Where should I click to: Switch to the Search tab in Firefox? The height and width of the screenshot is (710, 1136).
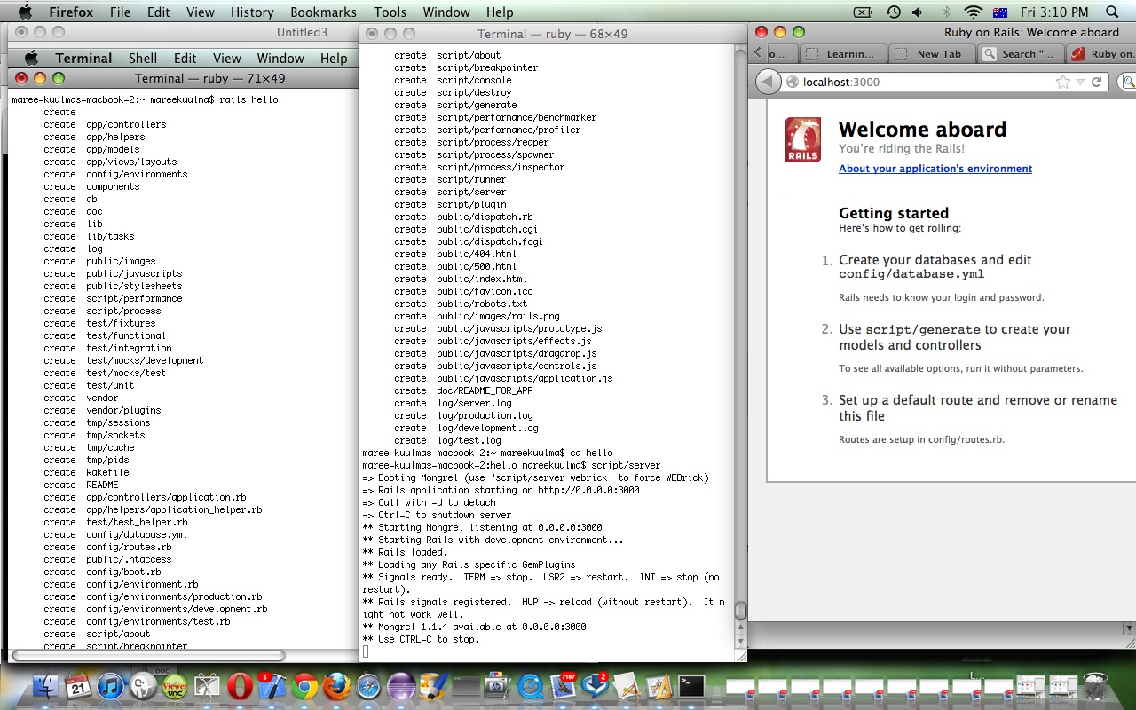[1021, 53]
